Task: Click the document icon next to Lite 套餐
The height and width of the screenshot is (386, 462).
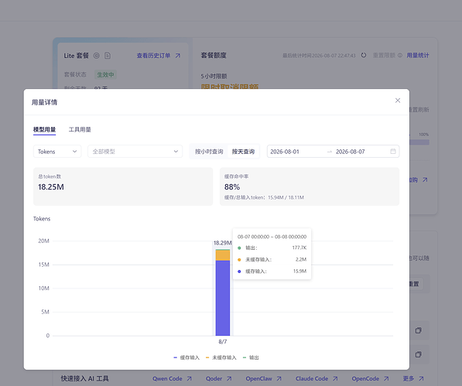Action: click(108, 56)
